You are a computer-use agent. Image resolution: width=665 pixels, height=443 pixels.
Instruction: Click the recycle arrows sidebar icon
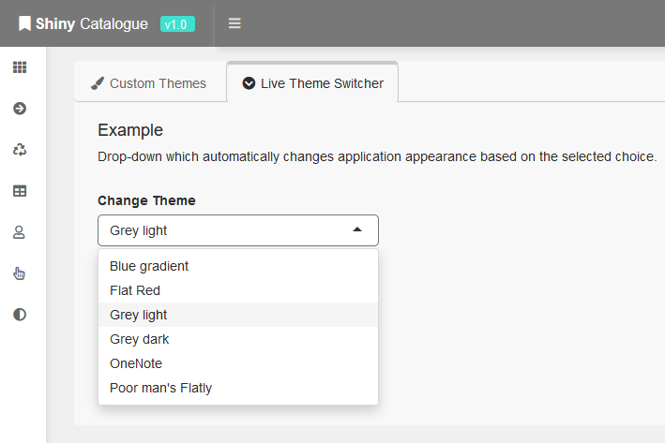tap(20, 150)
